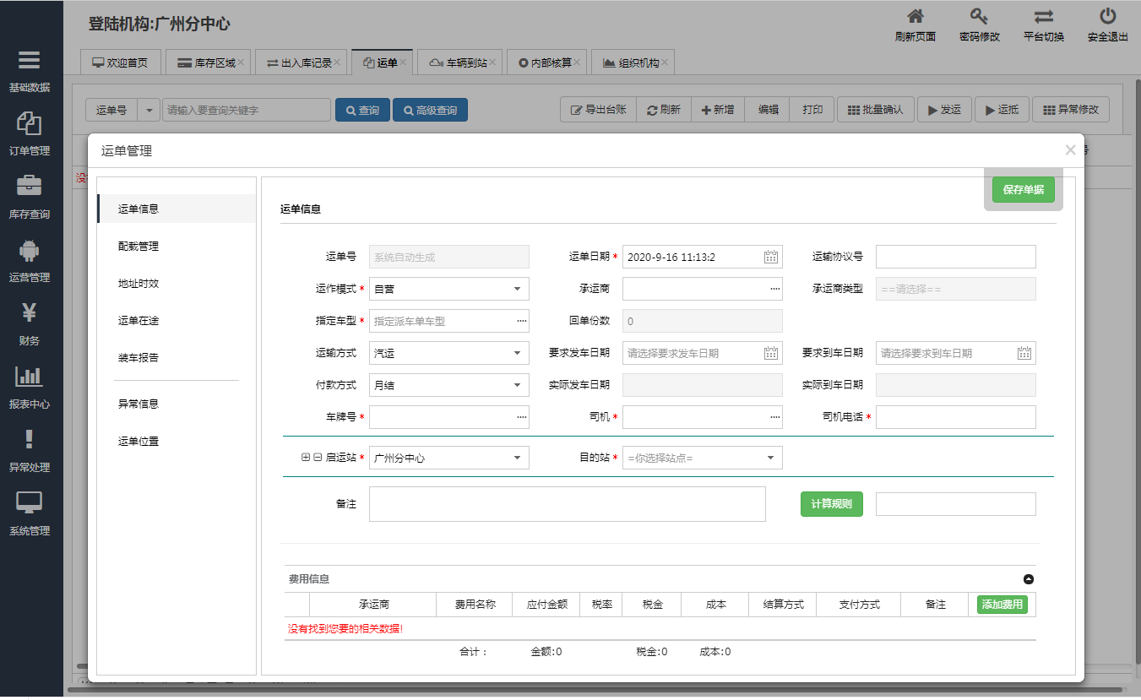Click the 刷新 toolbar button
The width and height of the screenshot is (1141, 700).
click(664, 110)
